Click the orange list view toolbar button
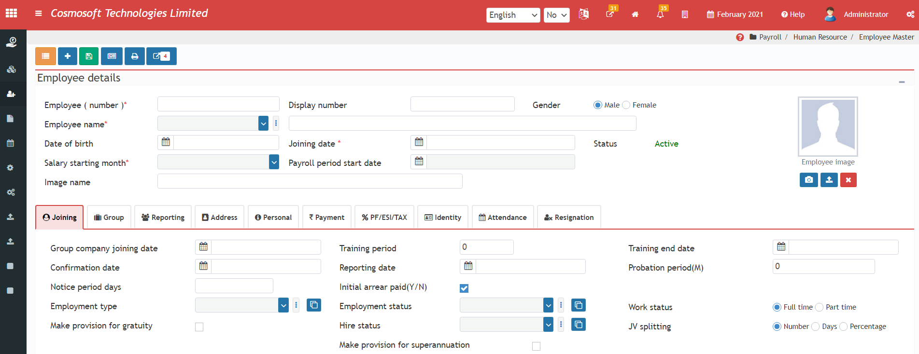The width and height of the screenshot is (919, 354). click(x=45, y=56)
